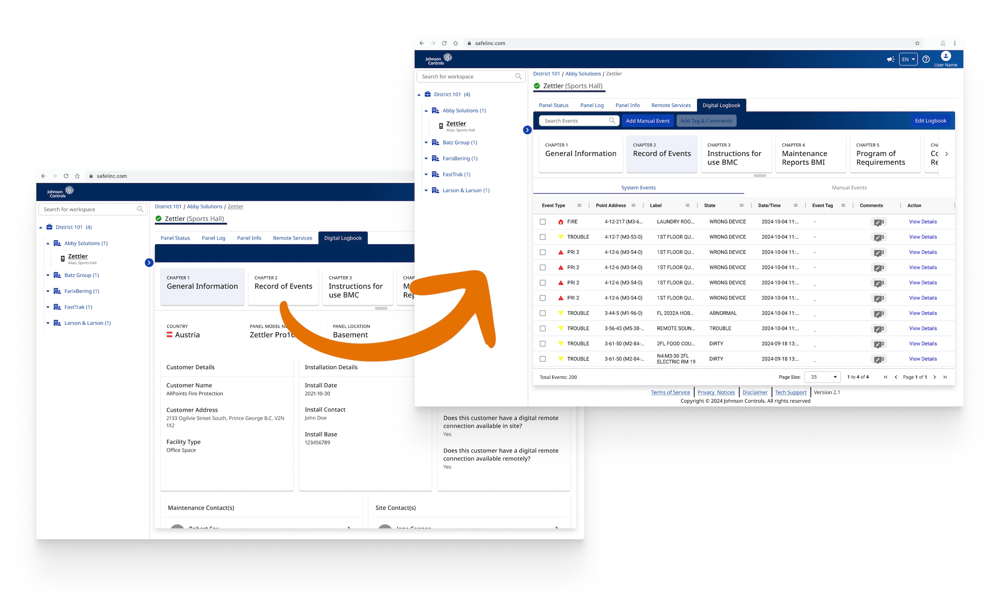999x601 pixels.
Task: Open Remote Services tab in front window
Action: tap(670, 105)
